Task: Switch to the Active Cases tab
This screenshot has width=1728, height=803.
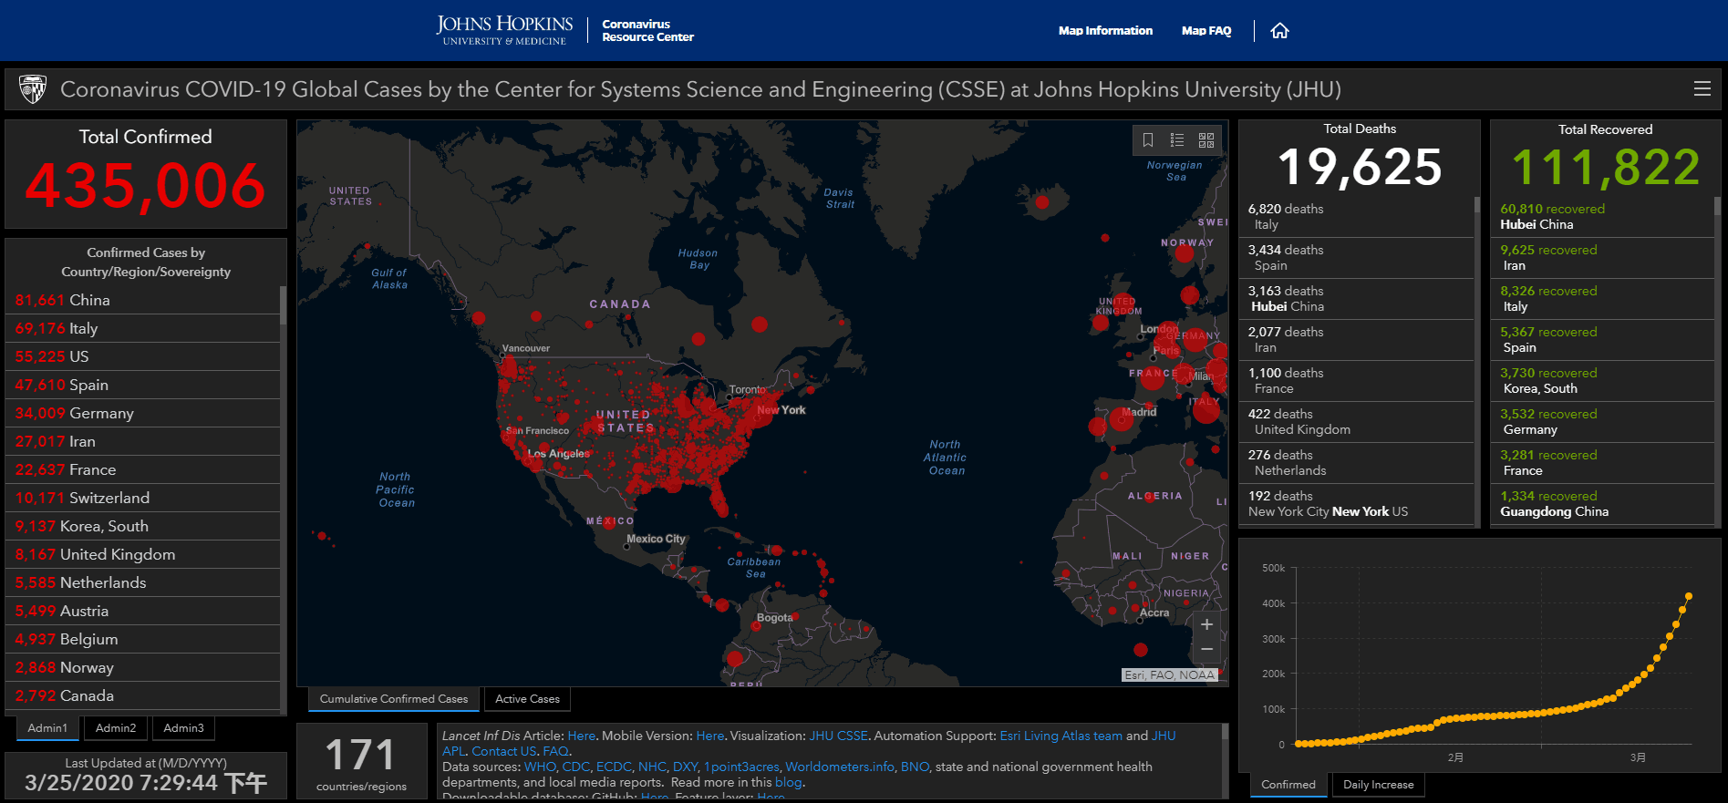Action: click(527, 699)
